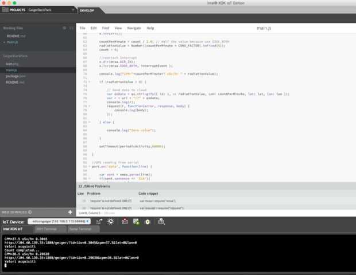Open icon.png in project tree
This screenshot has height=275, width=356.
coord(12,64)
